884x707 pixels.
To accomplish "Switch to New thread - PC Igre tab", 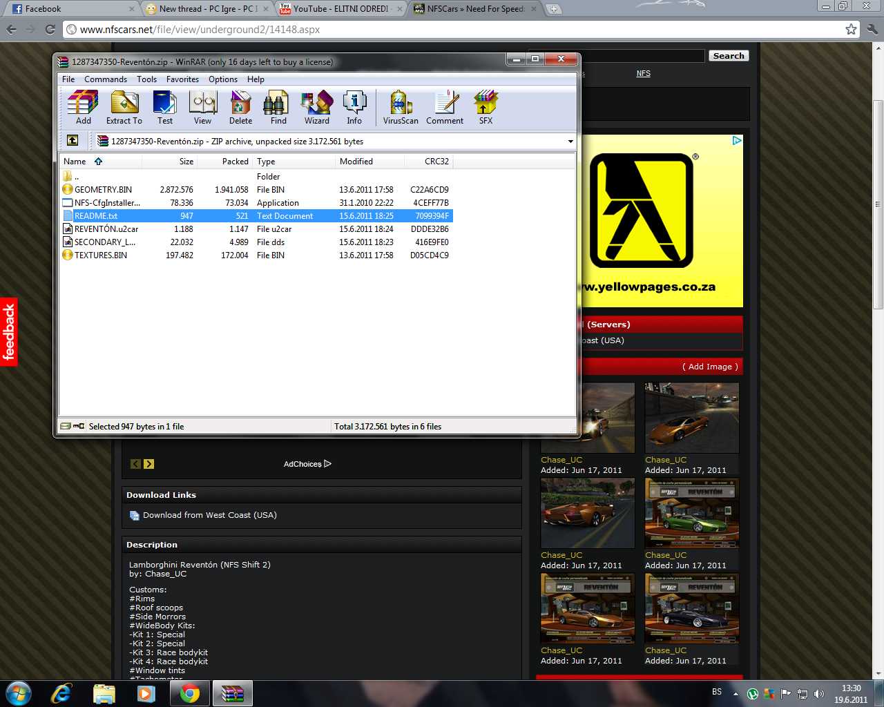I will coord(206,9).
